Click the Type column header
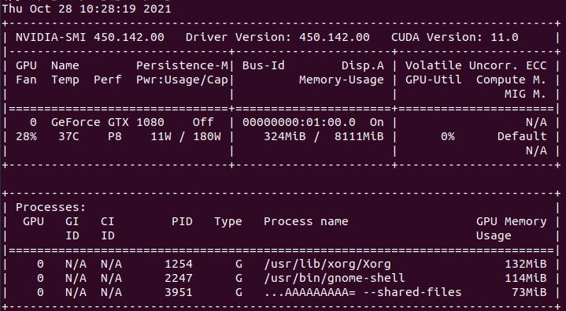The height and width of the screenshot is (311, 566). click(x=228, y=222)
